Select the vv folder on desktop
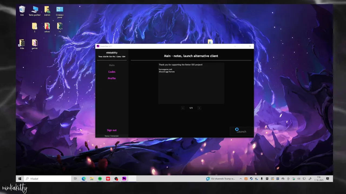 pyautogui.click(x=60, y=27)
